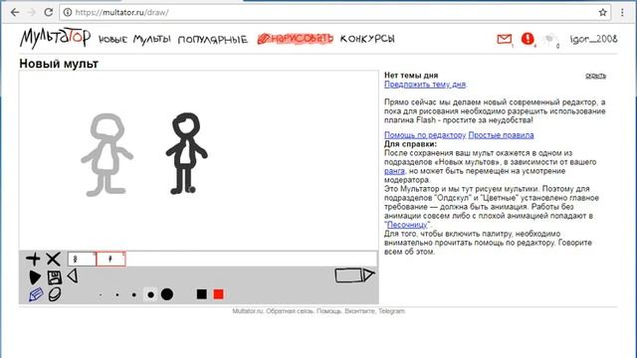
Task: Click the Обратная связь footer link
Action: [x=290, y=311]
